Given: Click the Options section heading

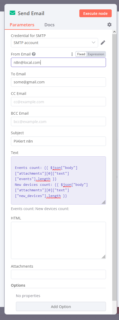Looking at the screenshot, I should click(18, 285).
